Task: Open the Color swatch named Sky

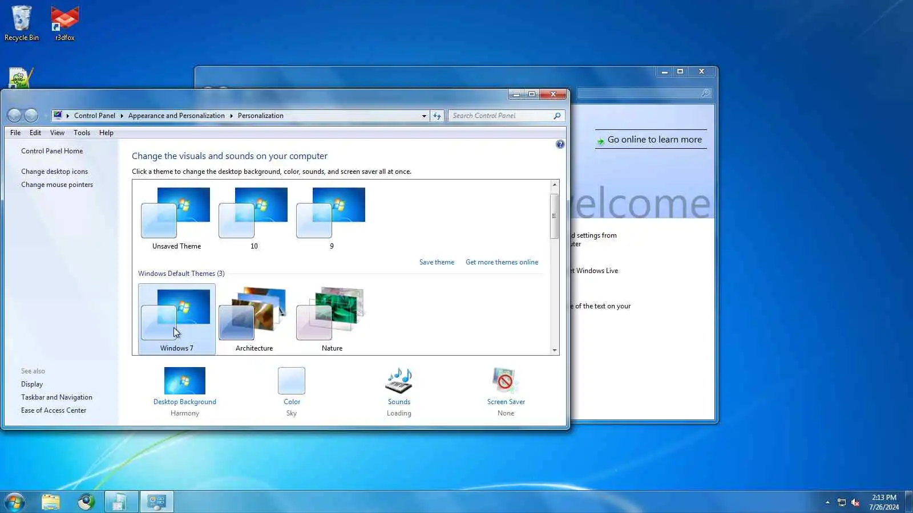Action: click(292, 381)
